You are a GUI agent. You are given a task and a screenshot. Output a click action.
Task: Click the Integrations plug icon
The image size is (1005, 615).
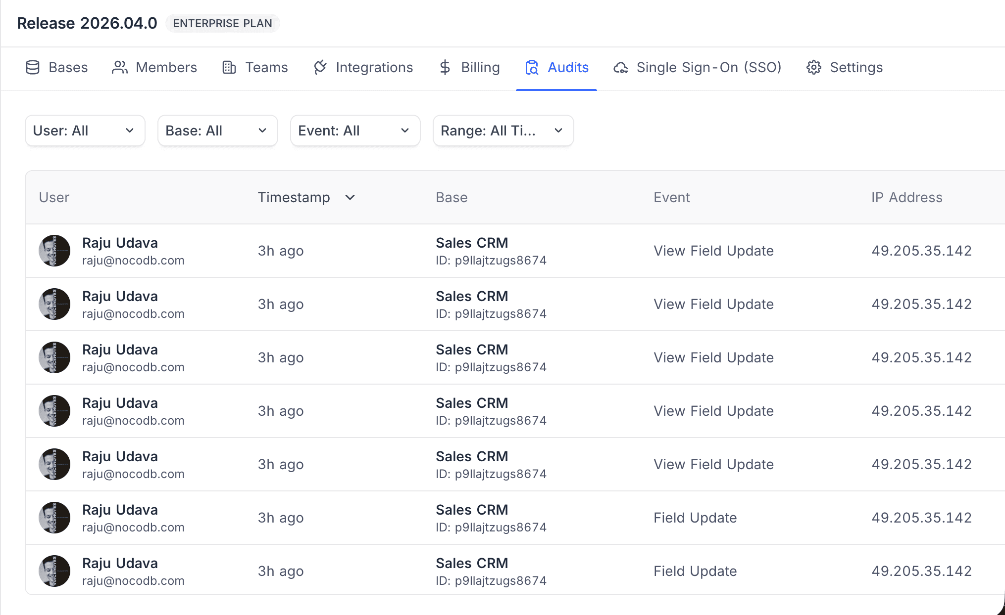(320, 67)
